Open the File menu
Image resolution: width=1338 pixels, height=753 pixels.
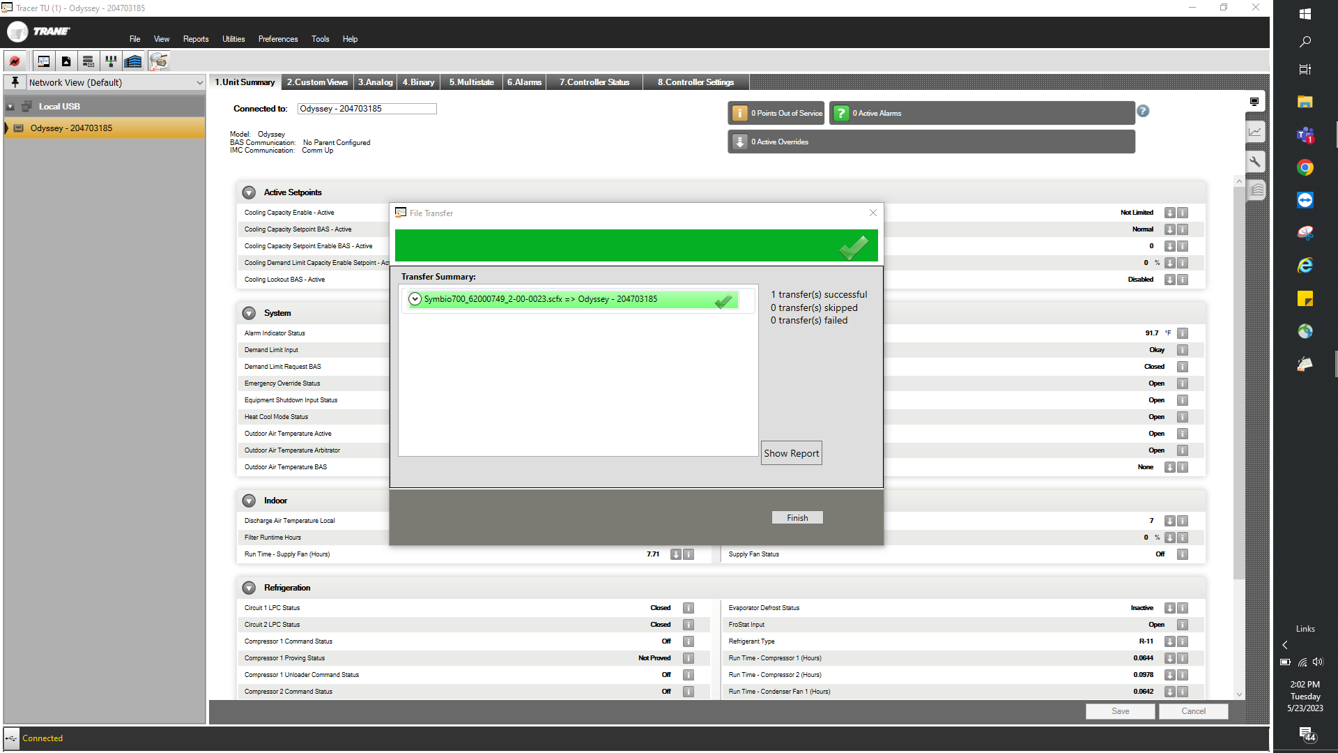(x=134, y=39)
